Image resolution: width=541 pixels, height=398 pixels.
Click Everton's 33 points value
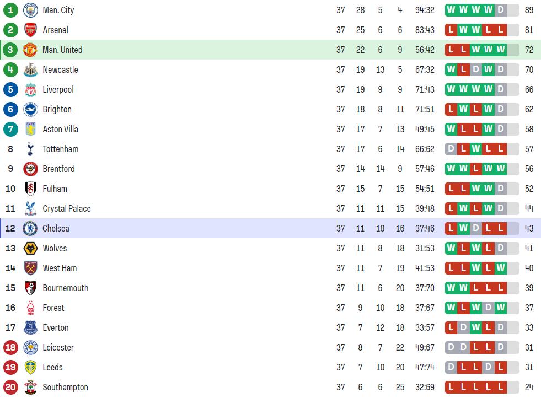tap(529, 327)
